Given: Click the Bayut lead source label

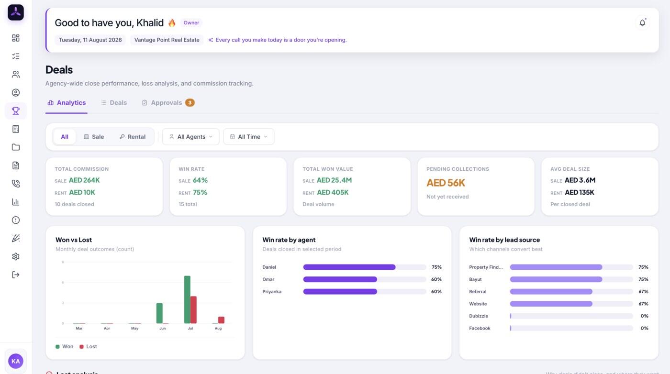Looking at the screenshot, I should point(476,279).
